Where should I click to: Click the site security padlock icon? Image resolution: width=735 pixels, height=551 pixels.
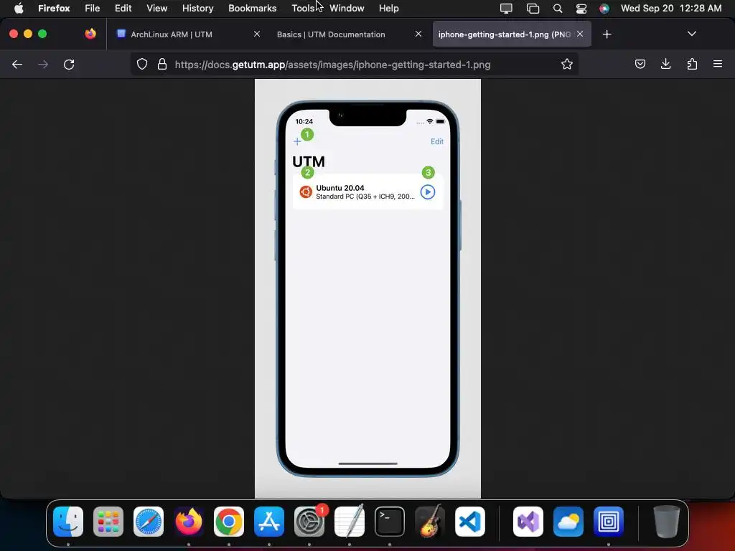162,64
